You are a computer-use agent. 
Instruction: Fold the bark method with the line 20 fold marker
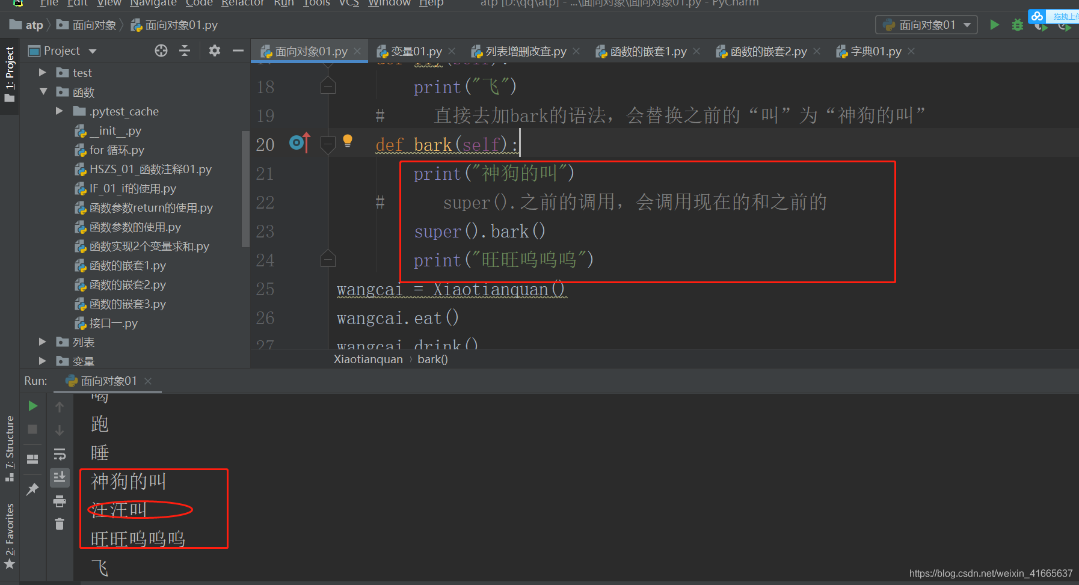328,144
